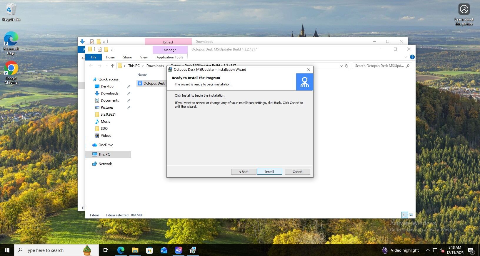Switch to the Home ribbon tab
This screenshot has height=256, width=480.
tap(110, 57)
